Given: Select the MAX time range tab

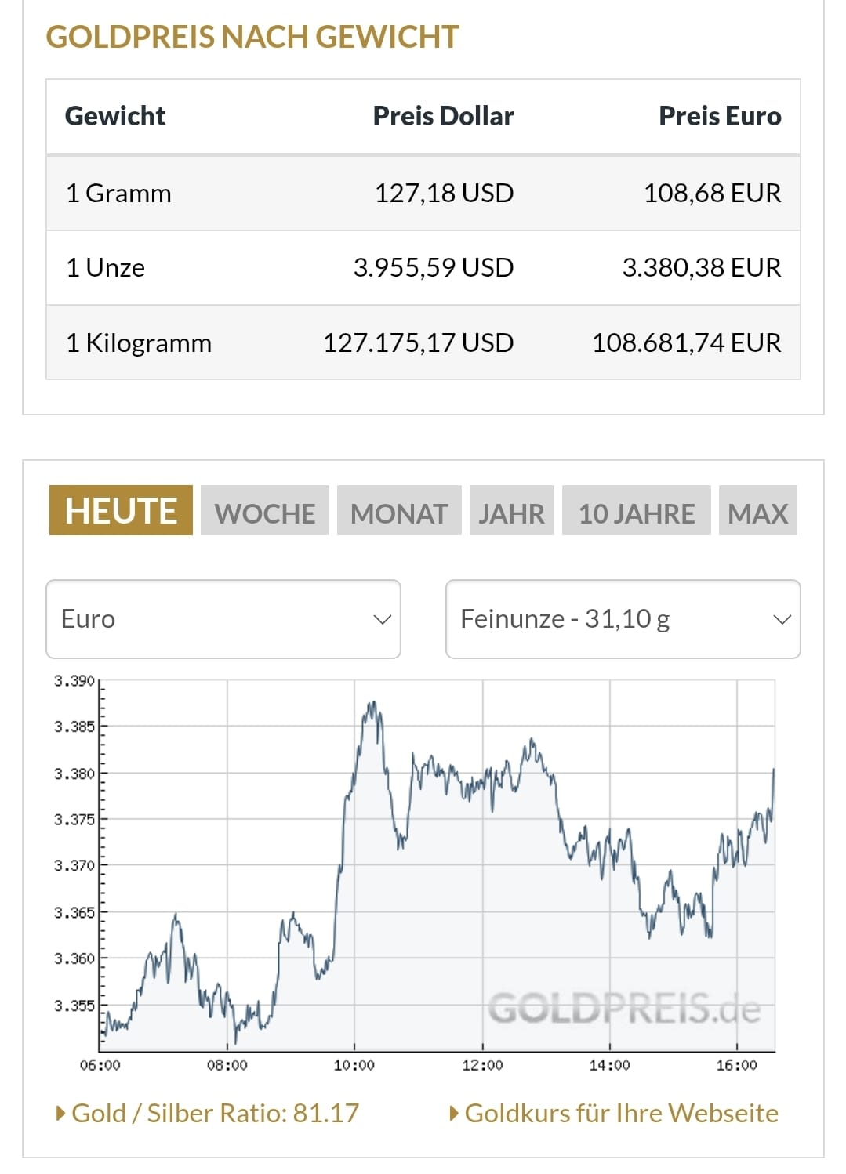Looking at the screenshot, I should click(x=757, y=513).
